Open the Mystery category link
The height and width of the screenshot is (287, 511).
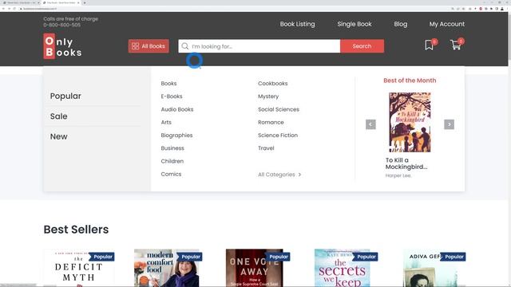(268, 96)
